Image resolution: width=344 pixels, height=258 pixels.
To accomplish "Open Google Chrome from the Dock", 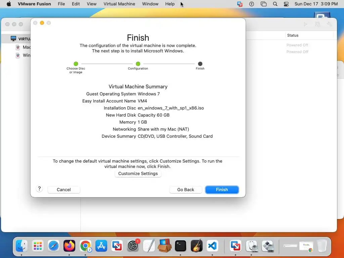I will [85, 246].
